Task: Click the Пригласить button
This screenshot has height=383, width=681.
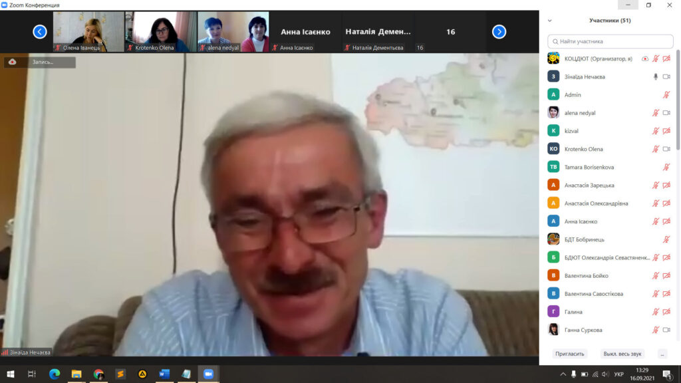Action: click(570, 354)
